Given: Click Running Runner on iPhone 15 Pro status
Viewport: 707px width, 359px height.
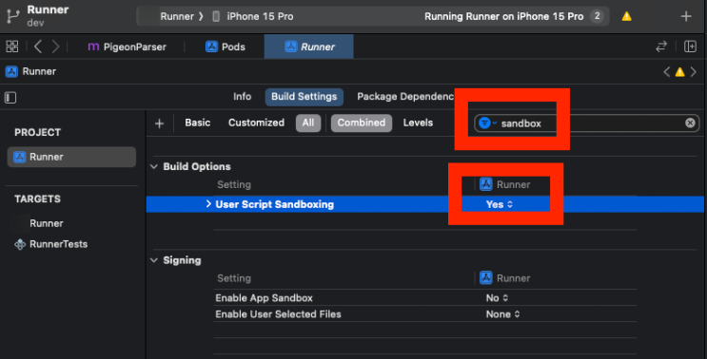Looking at the screenshot, I should click(x=503, y=17).
